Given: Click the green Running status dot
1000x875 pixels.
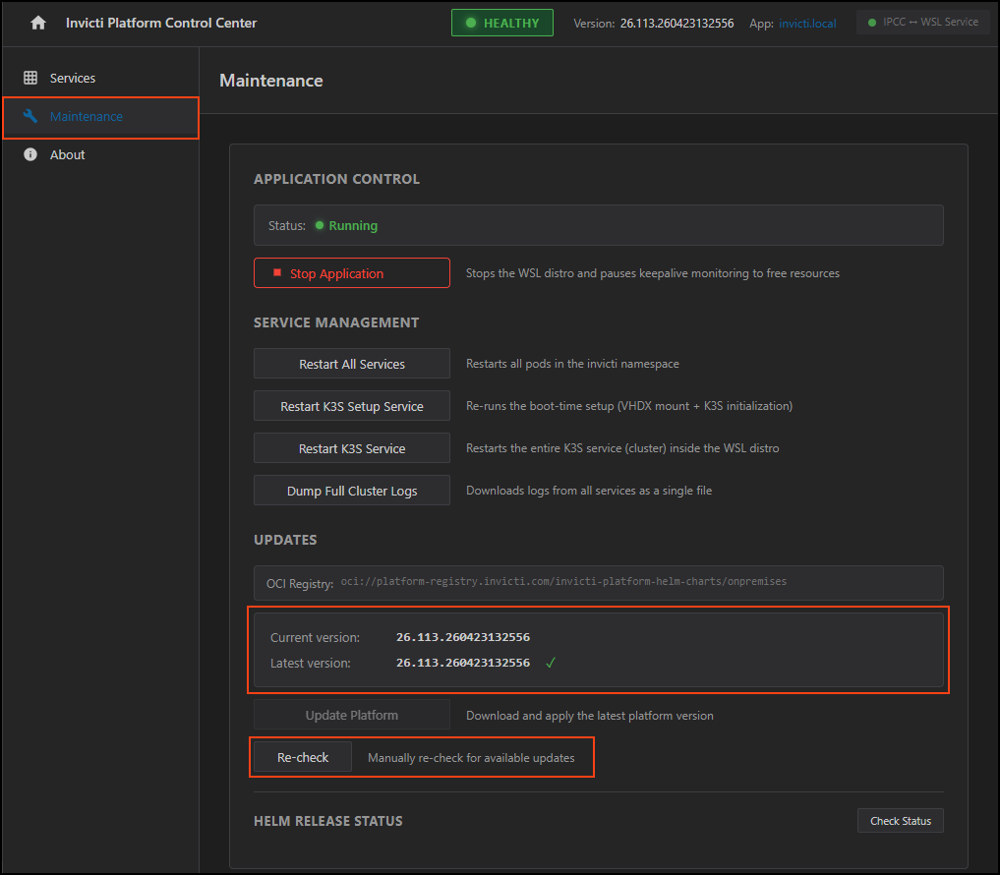Looking at the screenshot, I should coord(318,225).
